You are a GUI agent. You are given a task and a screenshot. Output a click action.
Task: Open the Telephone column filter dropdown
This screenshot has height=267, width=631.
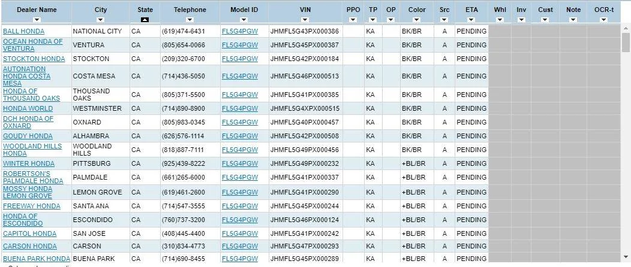click(190, 20)
